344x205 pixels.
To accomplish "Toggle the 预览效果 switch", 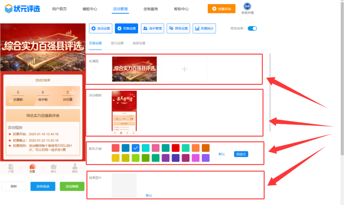I will click(x=252, y=28).
